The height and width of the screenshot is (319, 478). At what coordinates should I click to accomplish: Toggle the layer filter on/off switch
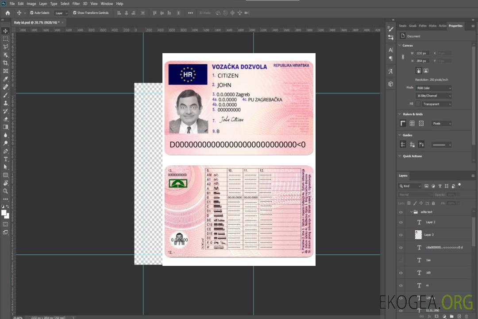coord(459,185)
